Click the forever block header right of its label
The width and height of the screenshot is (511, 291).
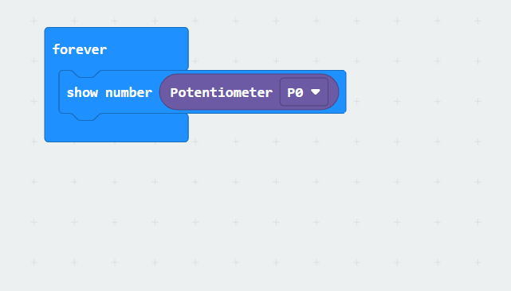tap(147, 48)
